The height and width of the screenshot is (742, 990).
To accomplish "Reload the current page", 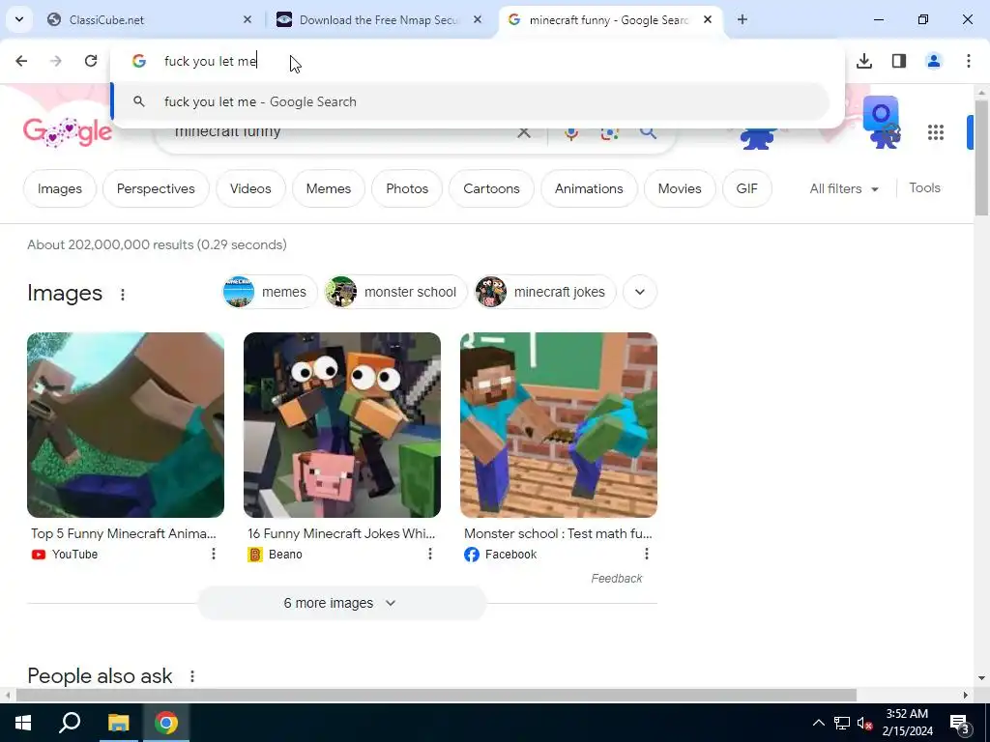I will pos(91,61).
